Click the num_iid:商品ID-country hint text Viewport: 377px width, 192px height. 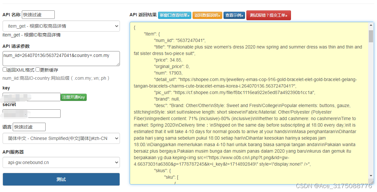coord(56,78)
